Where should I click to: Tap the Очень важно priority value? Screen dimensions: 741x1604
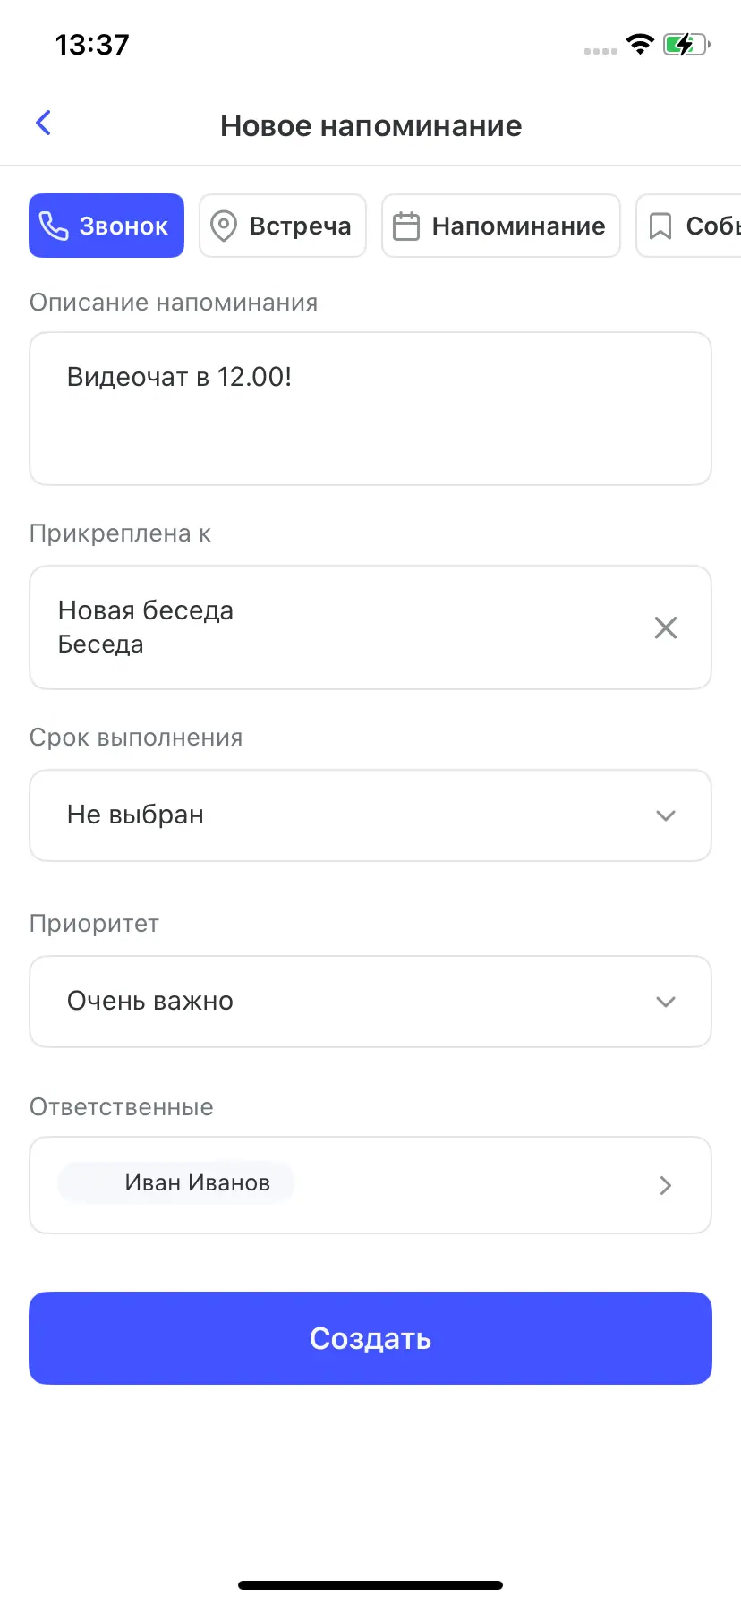click(x=340, y=1002)
